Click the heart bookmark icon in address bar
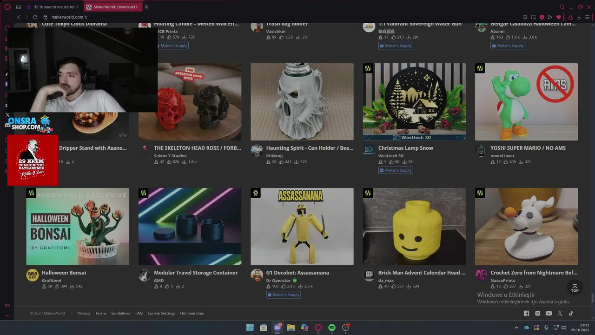This screenshot has width=595, height=335. [558, 17]
